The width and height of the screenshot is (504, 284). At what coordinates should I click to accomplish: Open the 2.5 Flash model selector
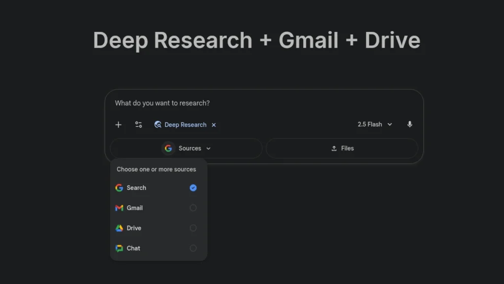pyautogui.click(x=375, y=124)
